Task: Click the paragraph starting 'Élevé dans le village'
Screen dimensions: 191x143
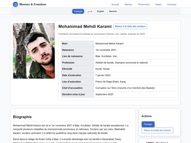Action: [x=67, y=141]
